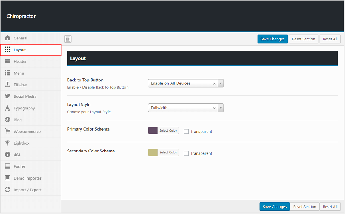Clear the Fullwidth selection with x
This screenshot has width=345, height=214.
pyautogui.click(x=214, y=108)
